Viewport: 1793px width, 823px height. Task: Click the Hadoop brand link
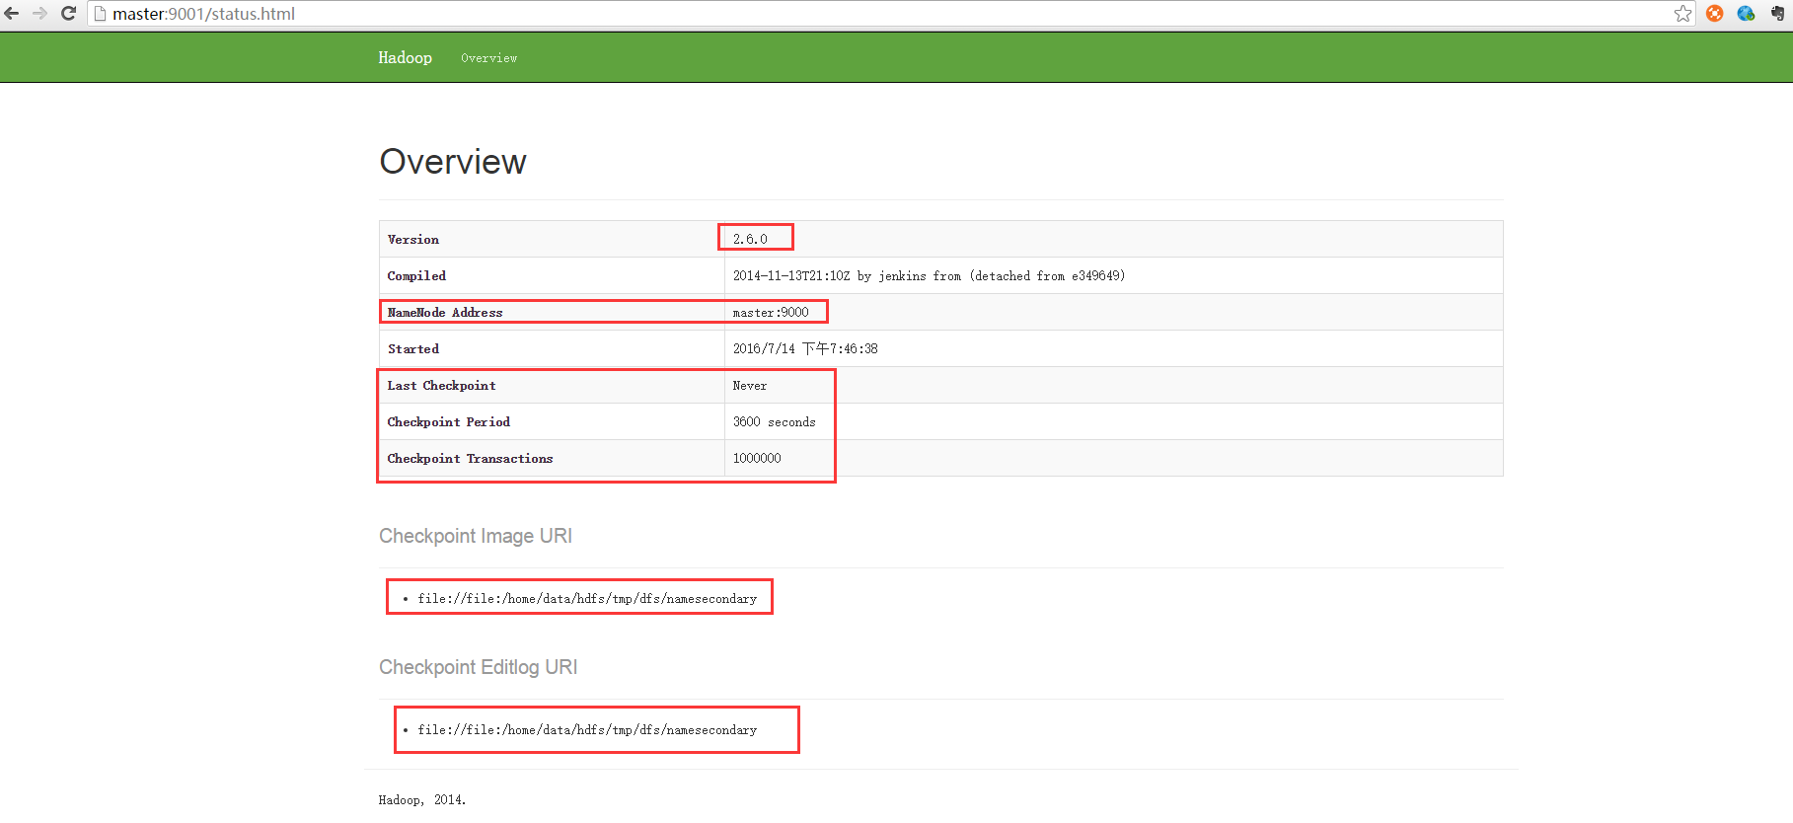coord(405,57)
